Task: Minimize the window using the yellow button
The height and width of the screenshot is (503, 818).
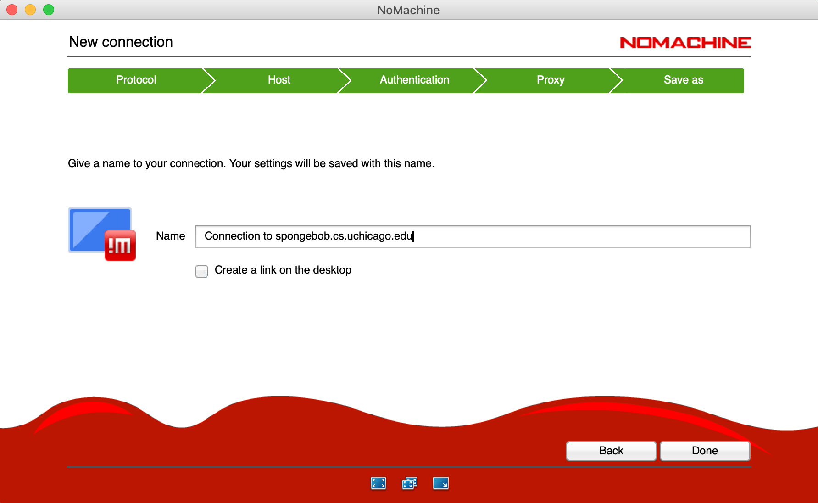Action: point(30,10)
